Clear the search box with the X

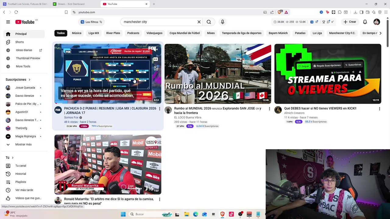[x=199, y=22]
